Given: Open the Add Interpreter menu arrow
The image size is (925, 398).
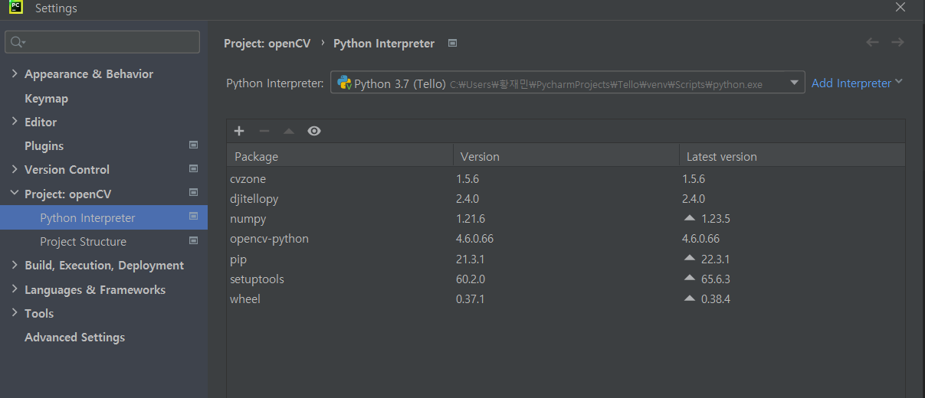Looking at the screenshot, I should (x=899, y=82).
